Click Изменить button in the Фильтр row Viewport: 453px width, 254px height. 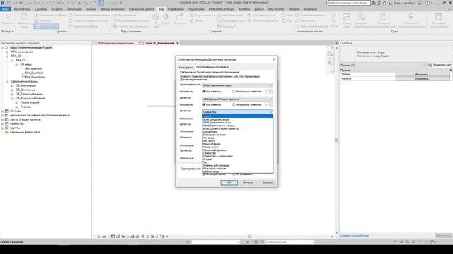pos(423,78)
